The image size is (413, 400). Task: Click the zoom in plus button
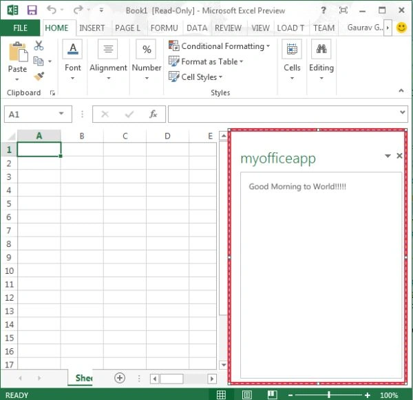(x=368, y=395)
